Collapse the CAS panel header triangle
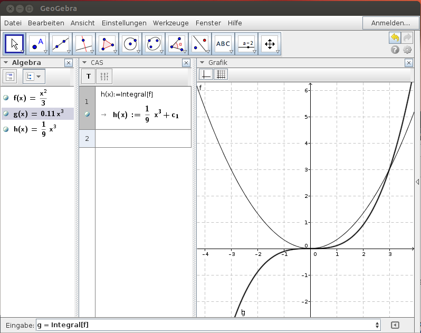The image size is (421, 333). (84, 63)
